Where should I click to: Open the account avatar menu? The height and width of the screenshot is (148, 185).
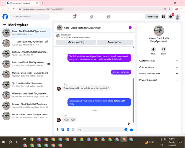point(178,17)
